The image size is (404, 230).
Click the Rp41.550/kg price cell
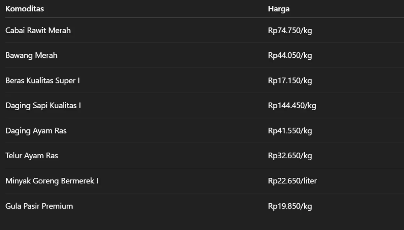tap(290, 131)
